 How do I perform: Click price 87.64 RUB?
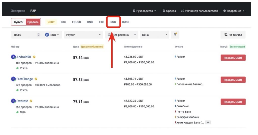(x=81, y=58)
